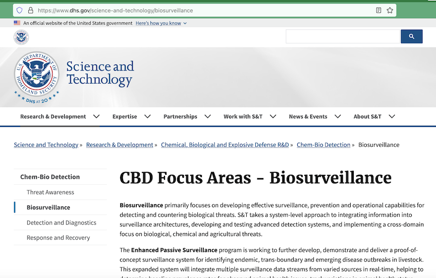Toggle reader view icon in address bar
436x278 pixels.
click(378, 10)
